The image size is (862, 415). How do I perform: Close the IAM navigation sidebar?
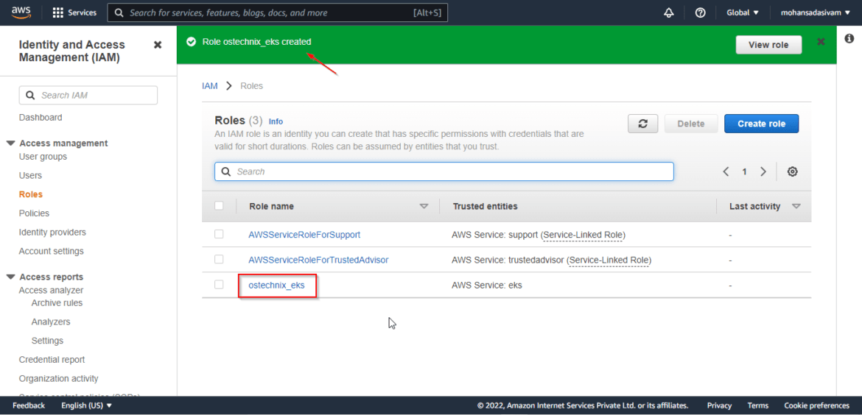(x=158, y=45)
